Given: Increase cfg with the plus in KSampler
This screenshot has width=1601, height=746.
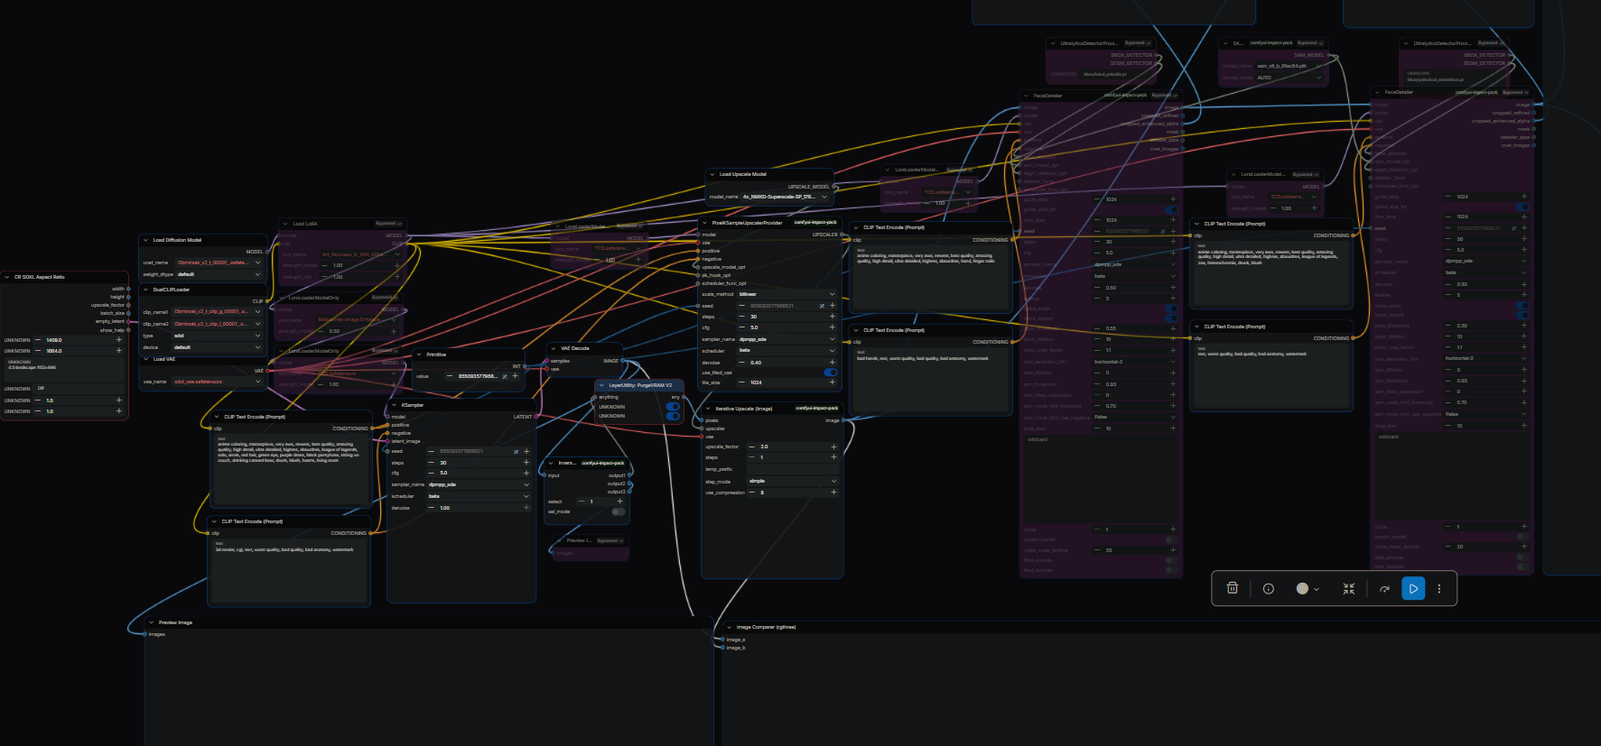Looking at the screenshot, I should [526, 473].
